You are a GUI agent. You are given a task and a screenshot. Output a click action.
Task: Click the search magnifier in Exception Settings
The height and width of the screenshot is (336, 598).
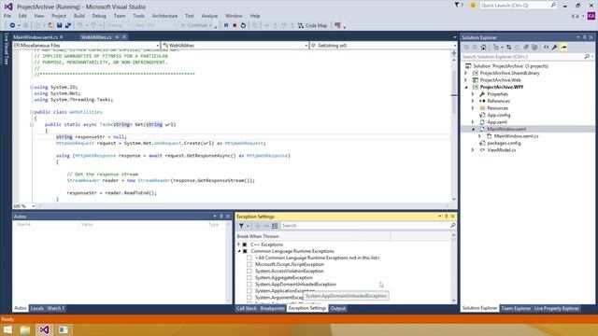point(452,226)
